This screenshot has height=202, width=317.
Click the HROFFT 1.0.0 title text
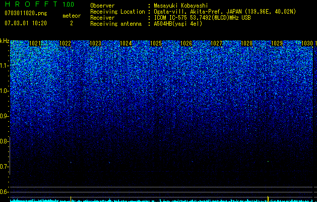39,4
